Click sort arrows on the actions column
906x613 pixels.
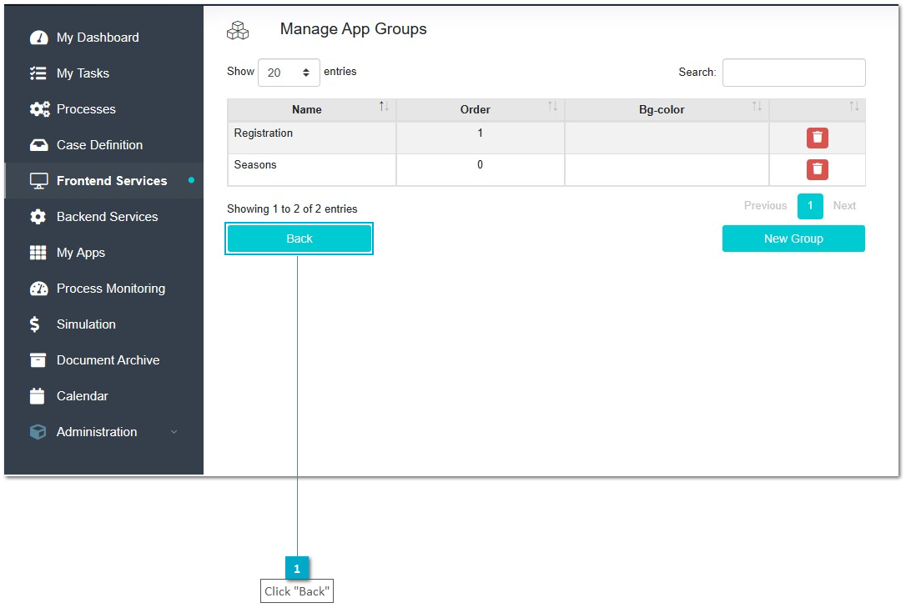click(853, 106)
